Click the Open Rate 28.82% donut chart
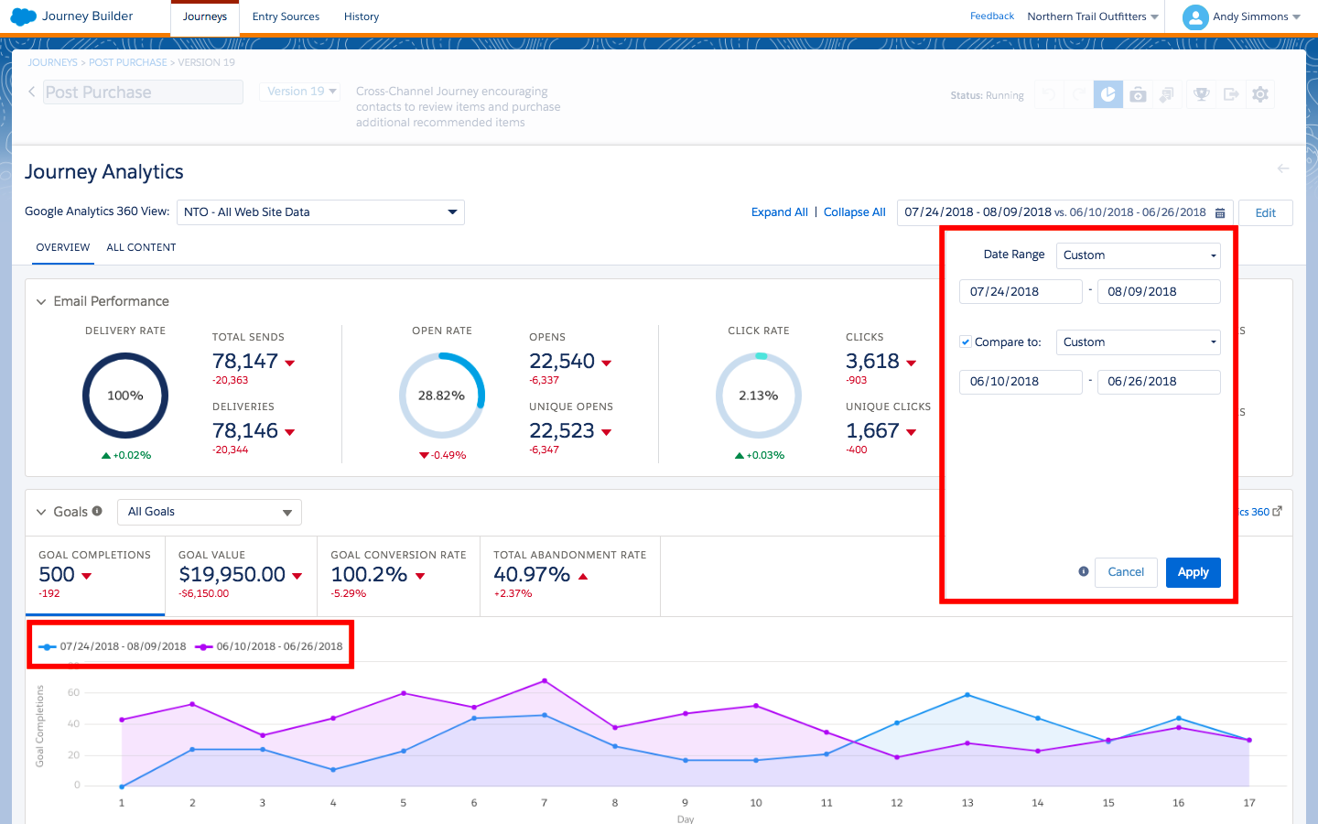 442,396
